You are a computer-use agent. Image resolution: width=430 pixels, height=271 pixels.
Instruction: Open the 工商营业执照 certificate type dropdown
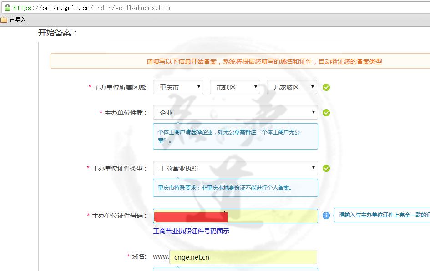[235, 168]
